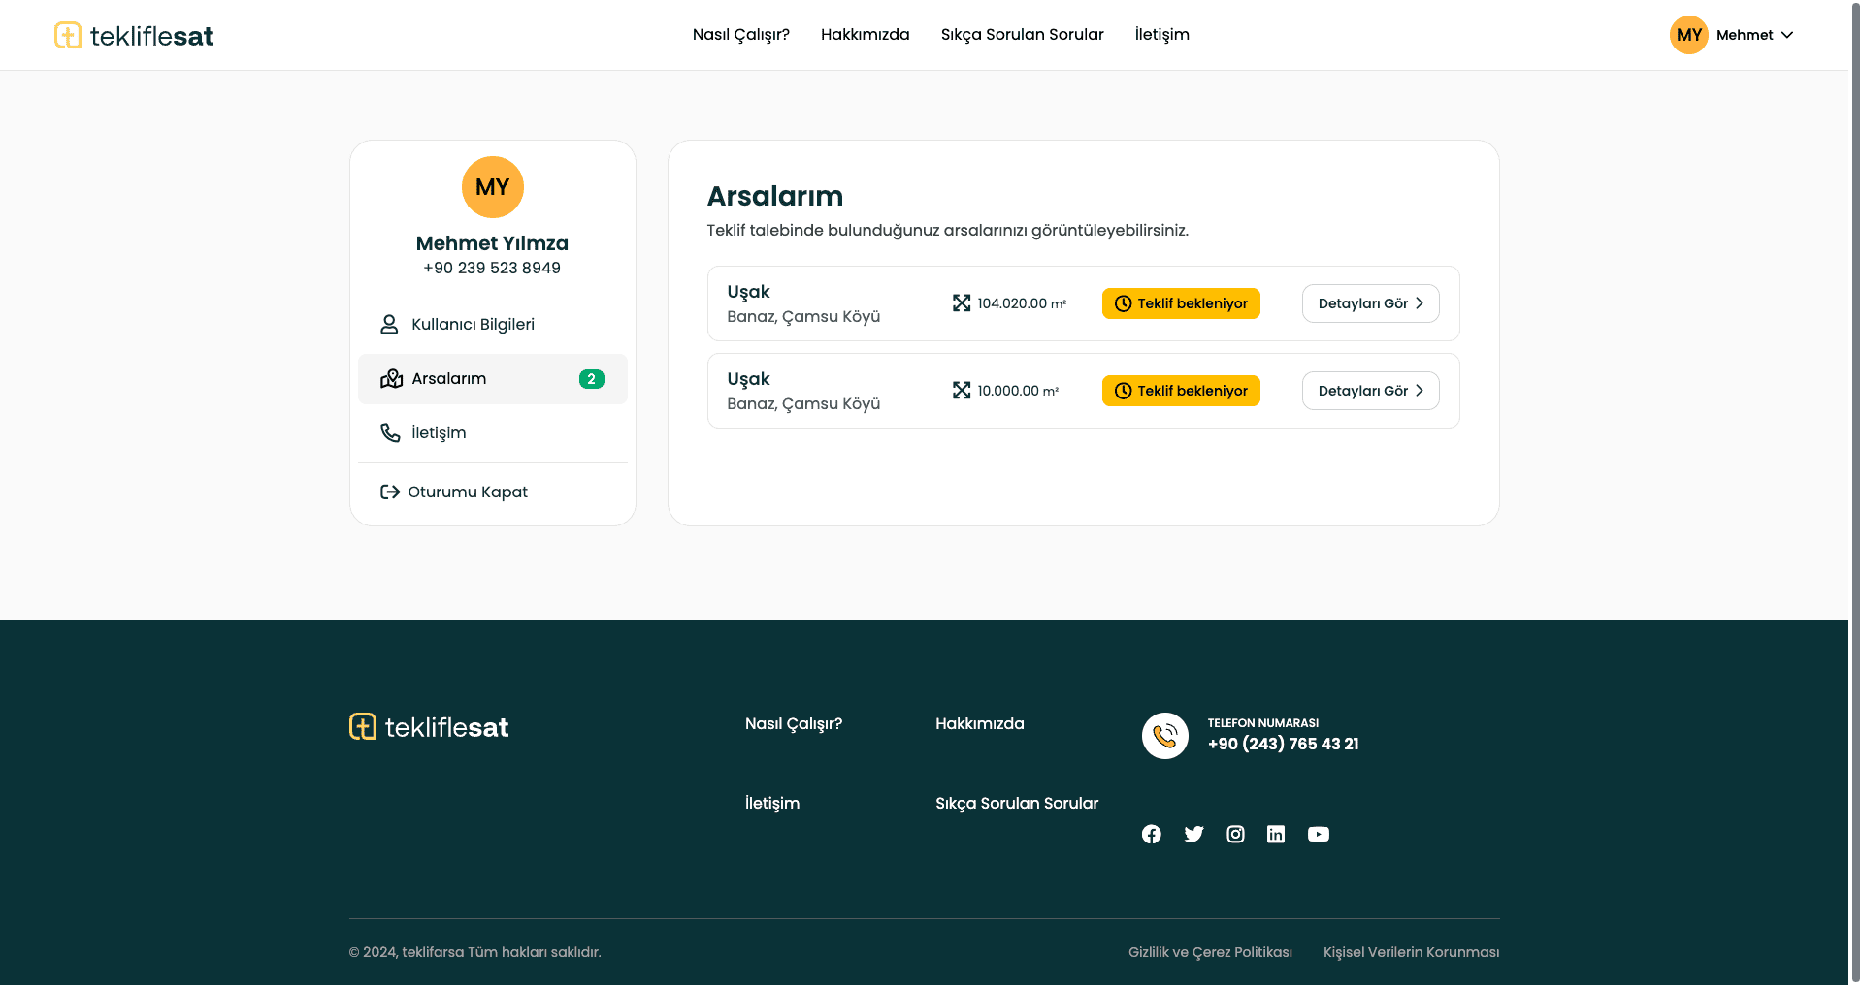Image resolution: width=1863 pixels, height=985 pixels.
Task: Click the LinkedIn footer icon
Action: tap(1276, 834)
